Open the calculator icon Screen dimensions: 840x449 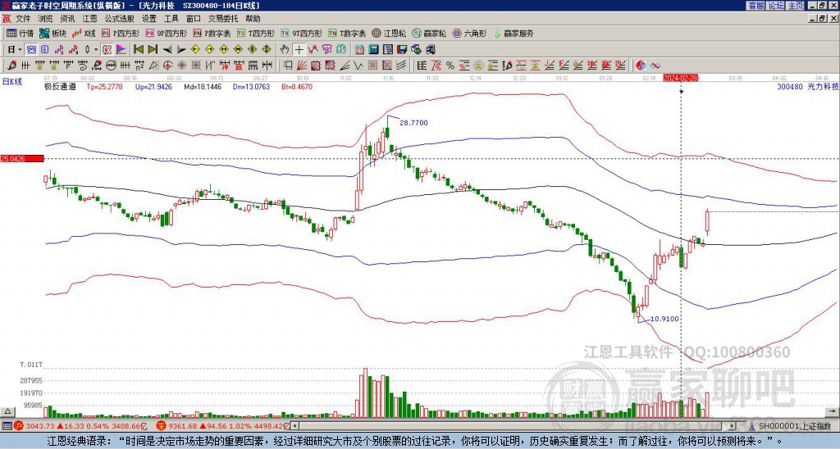[x=373, y=50]
